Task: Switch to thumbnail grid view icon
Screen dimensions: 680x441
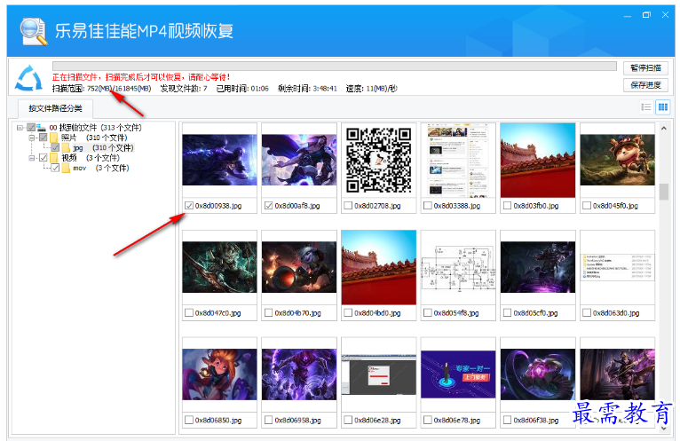Action: click(662, 107)
